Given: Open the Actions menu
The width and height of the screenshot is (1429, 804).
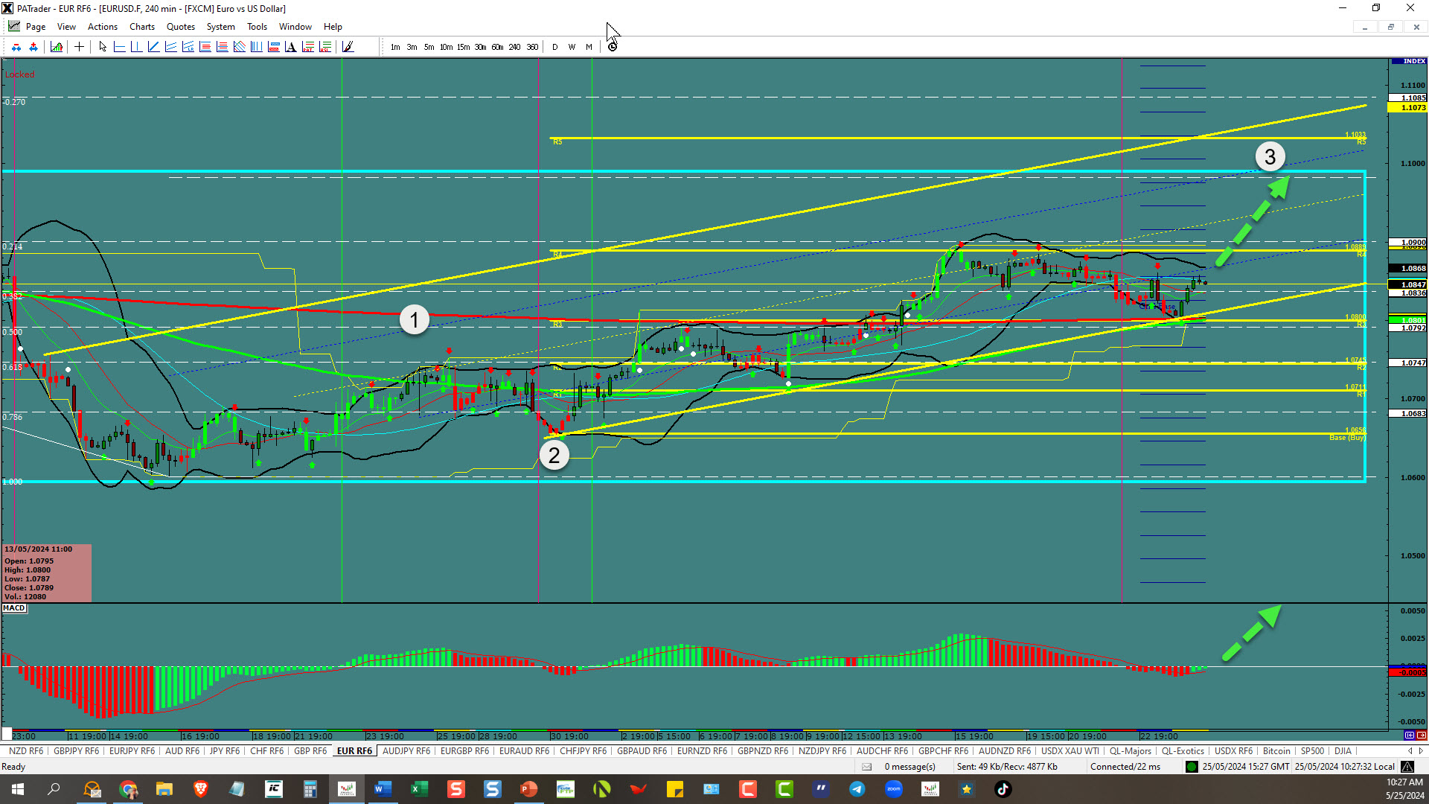Looking at the screenshot, I should click(x=102, y=27).
